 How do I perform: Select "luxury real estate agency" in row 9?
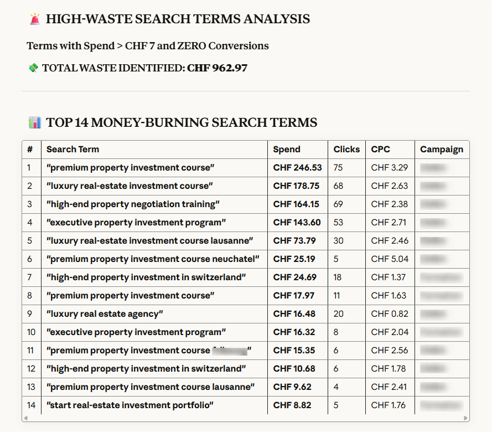(106, 313)
